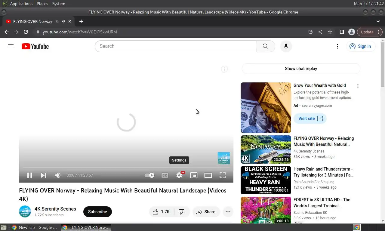This screenshot has height=231, width=385.
Task: Open a new Chrome tab
Action: coord(81,21)
